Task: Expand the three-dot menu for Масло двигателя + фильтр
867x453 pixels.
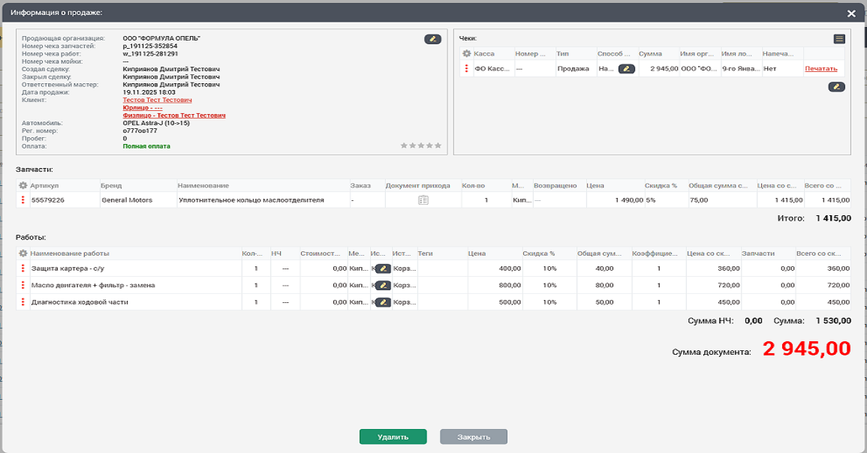Action: (23, 285)
